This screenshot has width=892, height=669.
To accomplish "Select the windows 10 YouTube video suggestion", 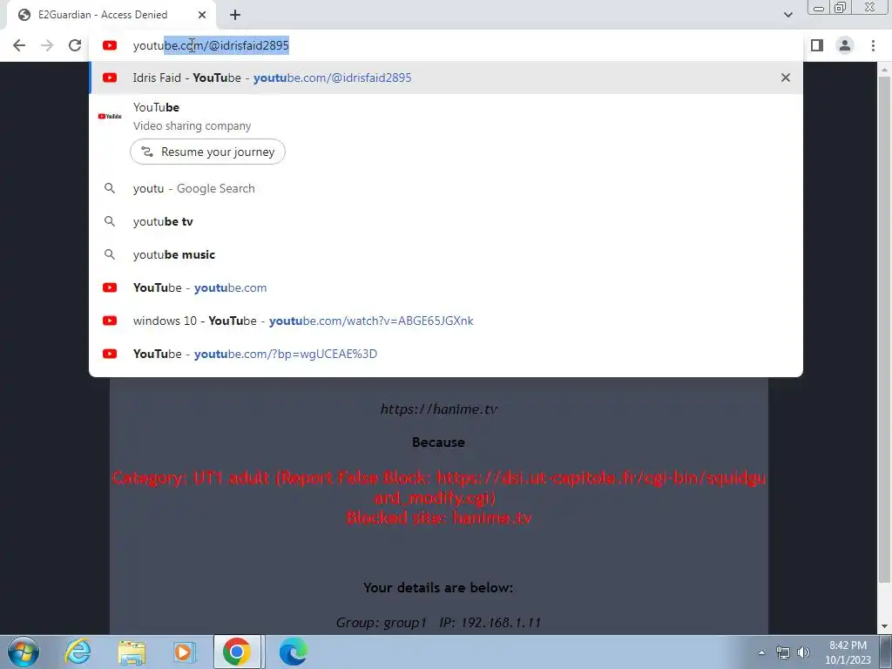I will 446,321.
